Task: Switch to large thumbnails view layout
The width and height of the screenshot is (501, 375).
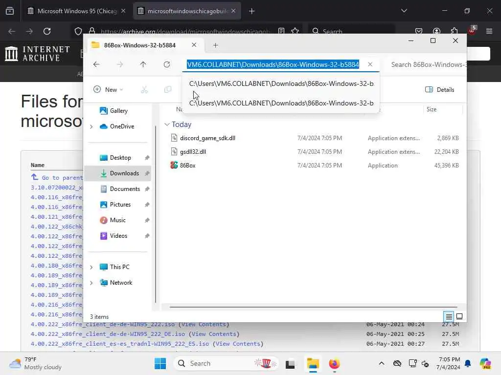Action: 459,316
